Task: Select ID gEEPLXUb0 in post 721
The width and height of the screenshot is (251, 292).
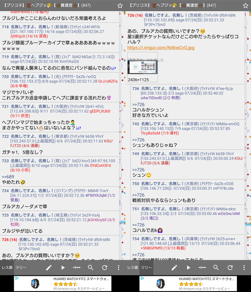Action: tap(100, 111)
